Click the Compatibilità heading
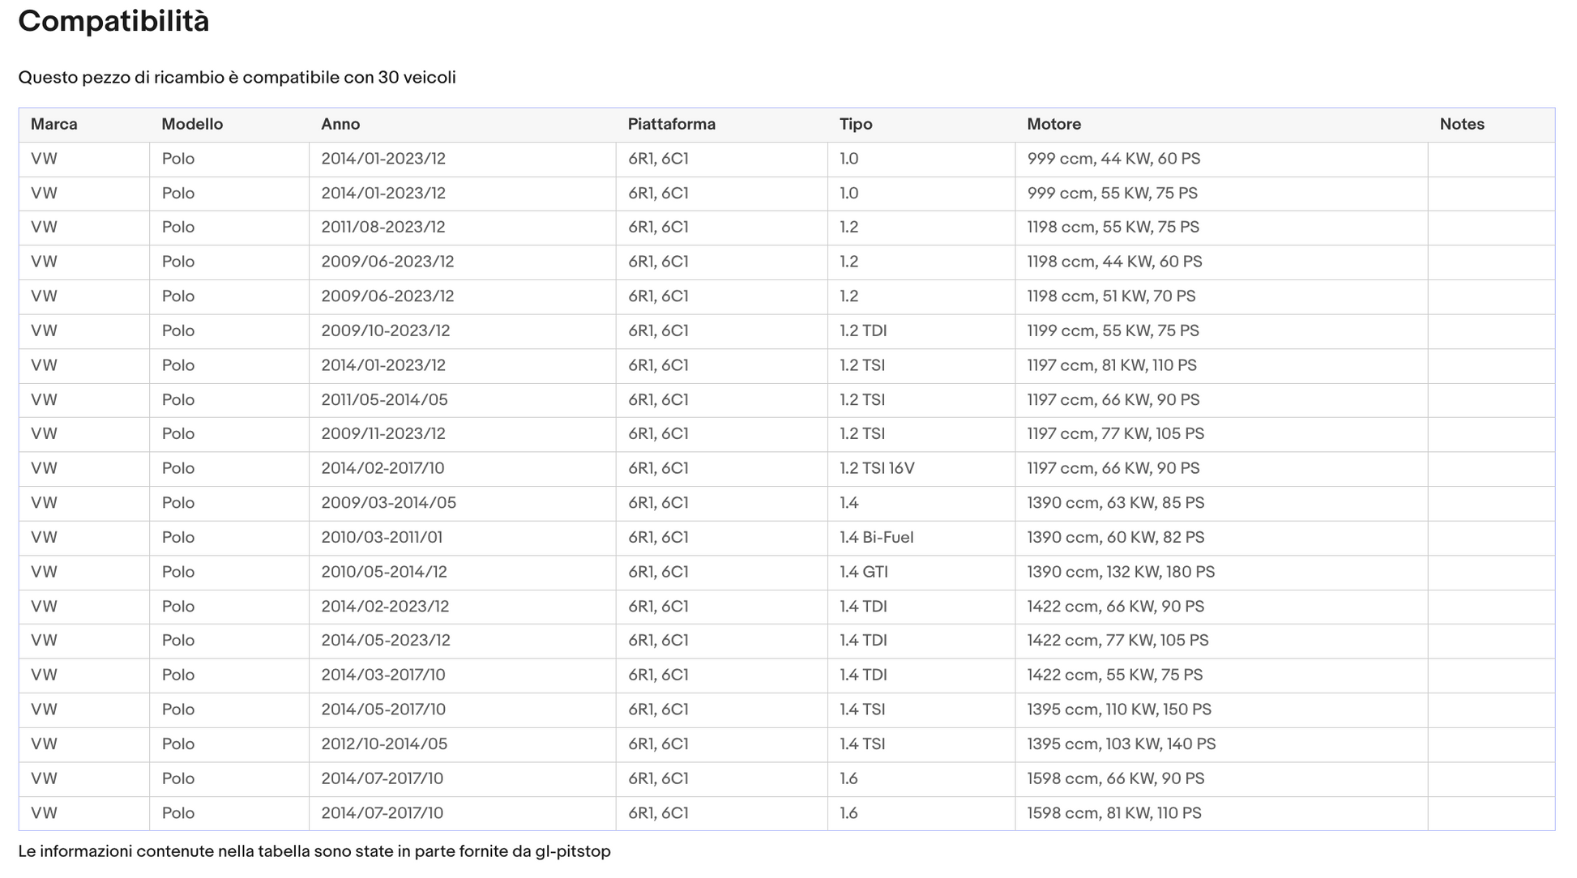Image resolution: width=1577 pixels, height=878 pixels. pyautogui.click(x=113, y=21)
